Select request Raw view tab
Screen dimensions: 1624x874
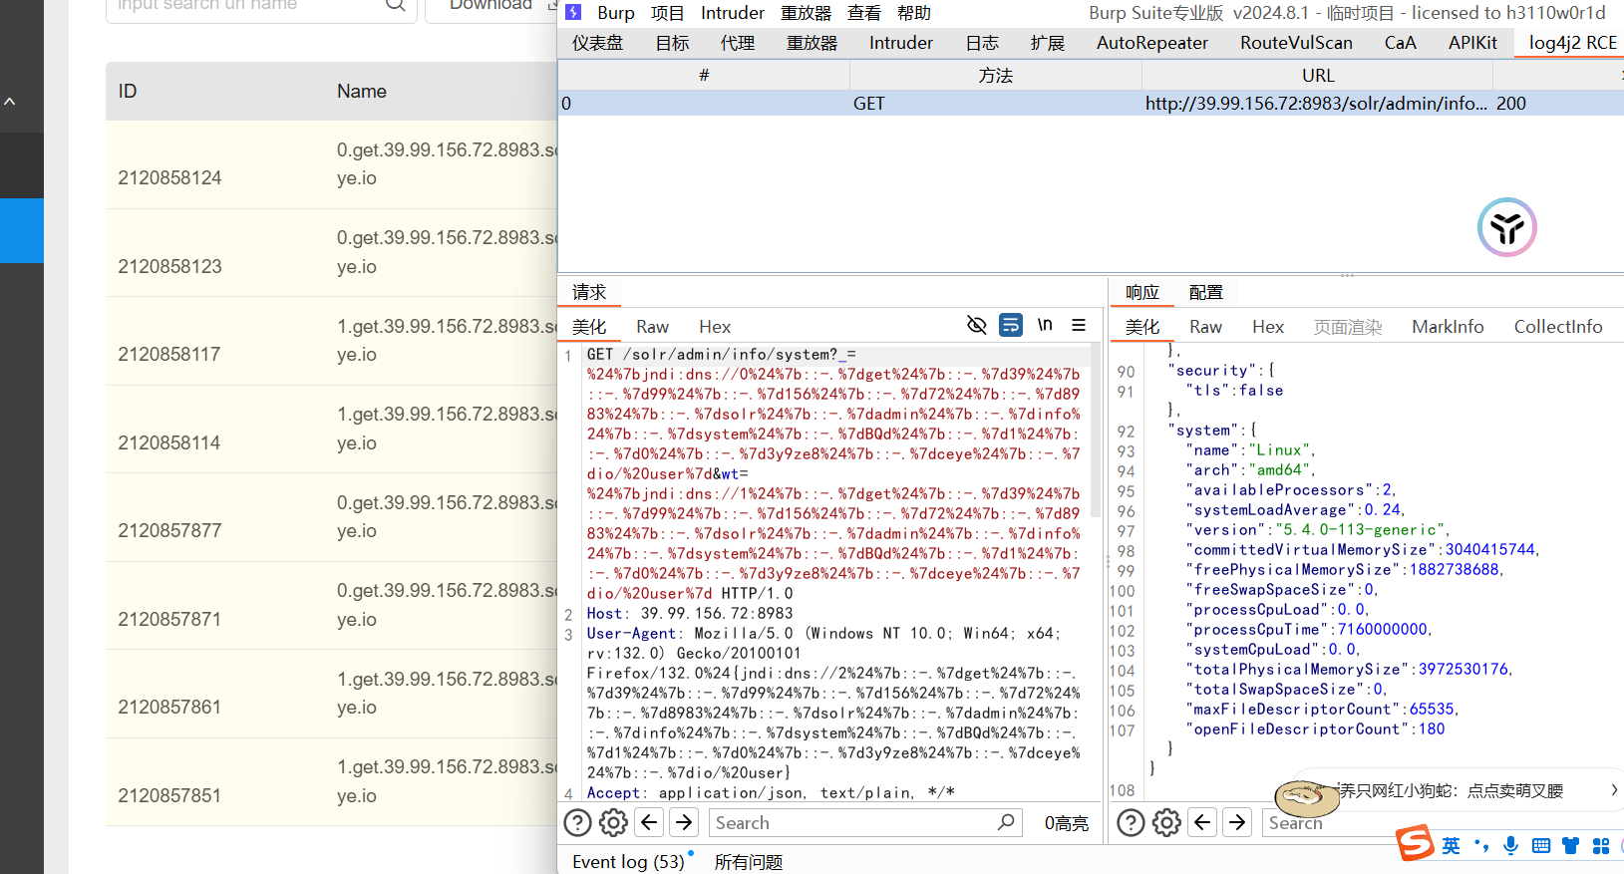click(652, 326)
